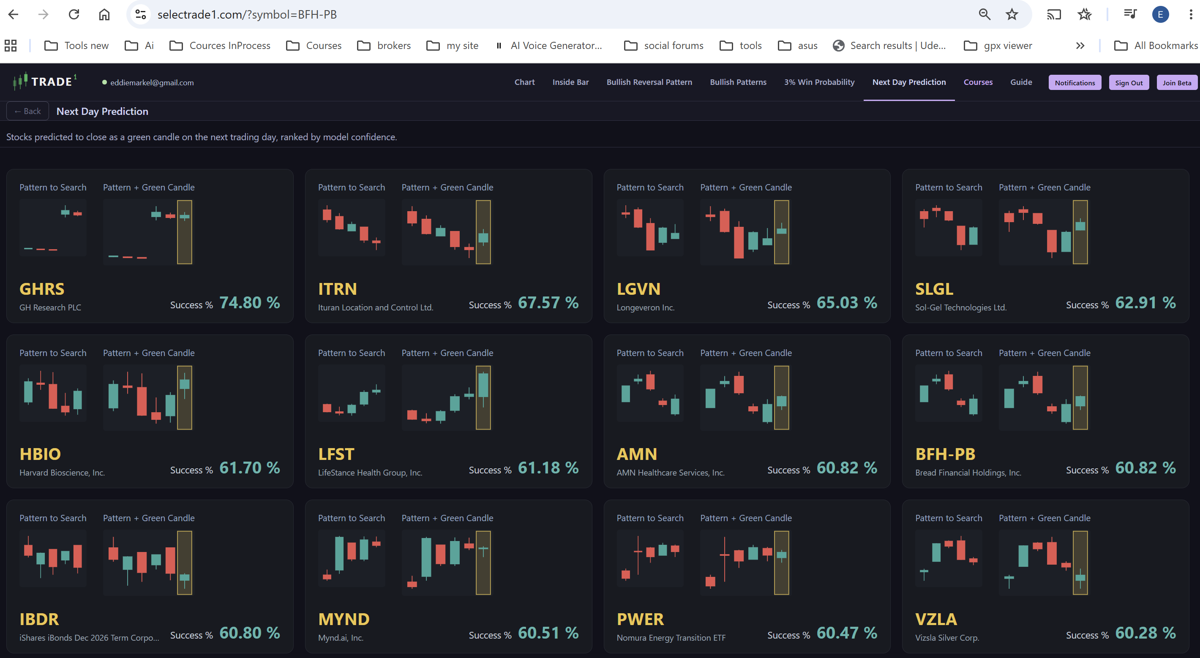Open the Bullish Patterns tab
1200x658 pixels.
[x=738, y=82]
